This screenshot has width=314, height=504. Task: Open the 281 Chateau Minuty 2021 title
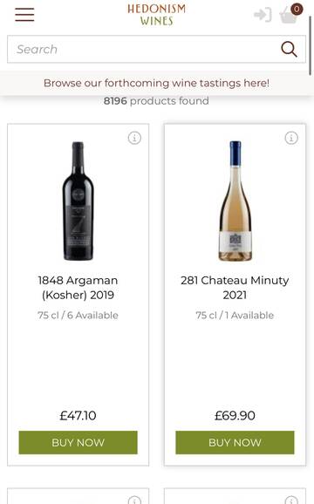235,288
